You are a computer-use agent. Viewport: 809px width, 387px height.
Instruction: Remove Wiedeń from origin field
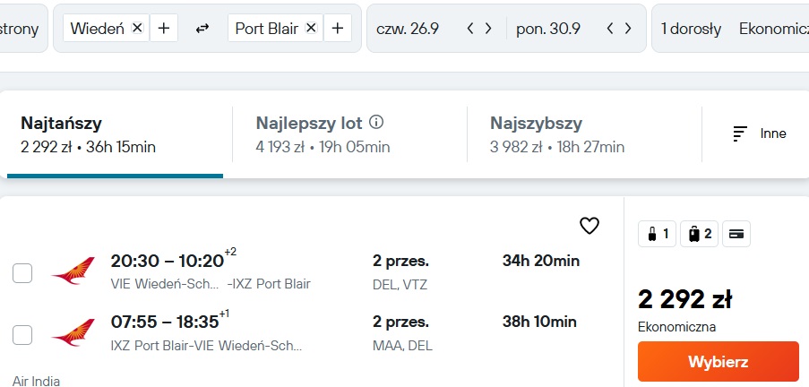(137, 28)
